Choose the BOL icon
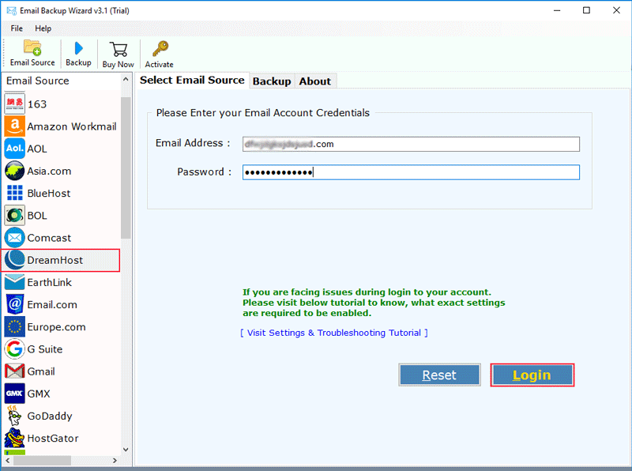632x471 pixels. tap(14, 215)
